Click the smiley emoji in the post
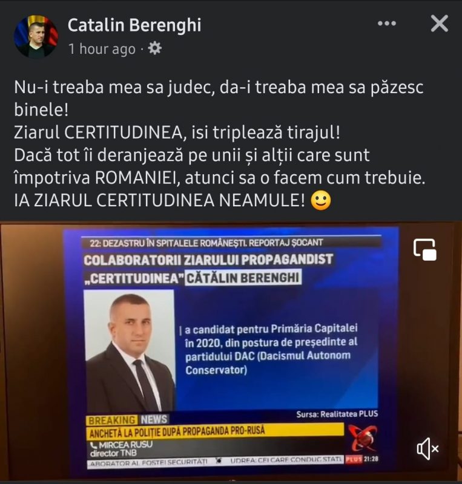This screenshot has height=484, width=462. tap(321, 201)
